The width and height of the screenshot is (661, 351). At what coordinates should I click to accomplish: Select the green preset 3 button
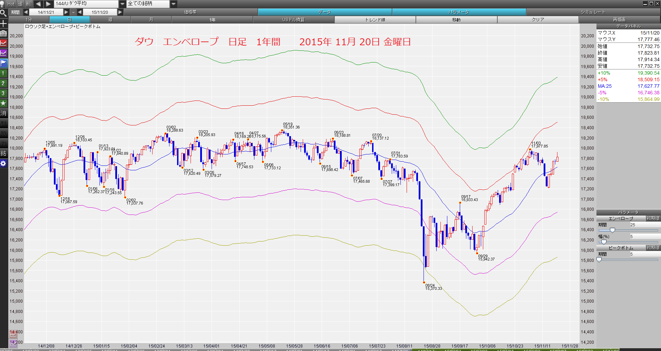(x=3, y=93)
